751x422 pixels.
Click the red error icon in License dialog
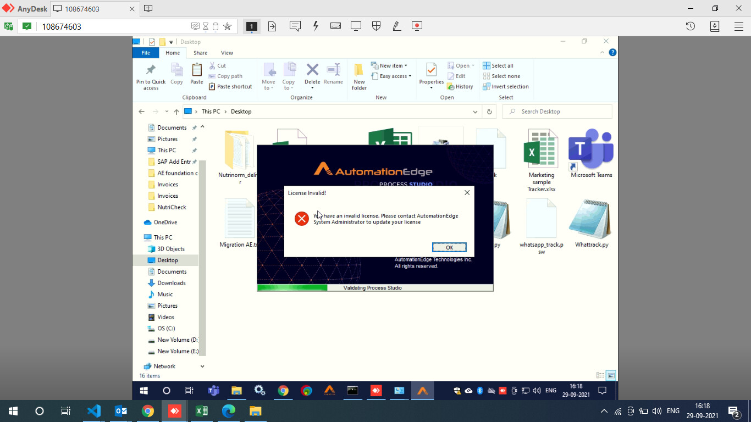click(301, 219)
